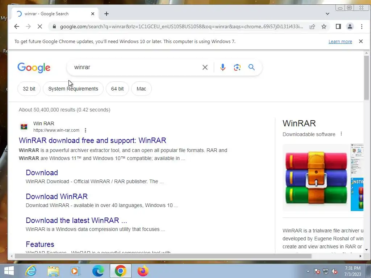The image size is (371, 278).
Task: Bookmark this page with the star icon
Action: pos(324,26)
